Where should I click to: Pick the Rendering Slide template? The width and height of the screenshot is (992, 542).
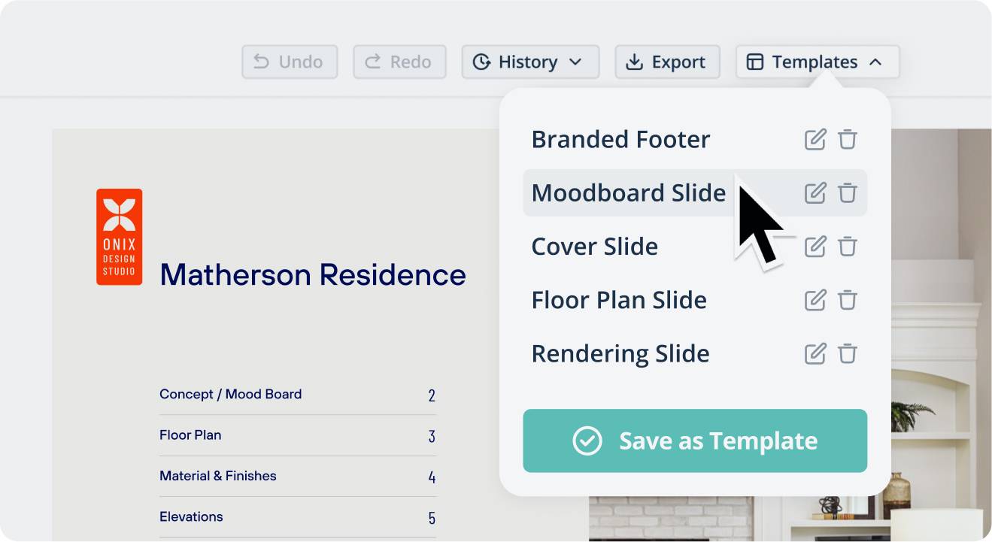(620, 354)
